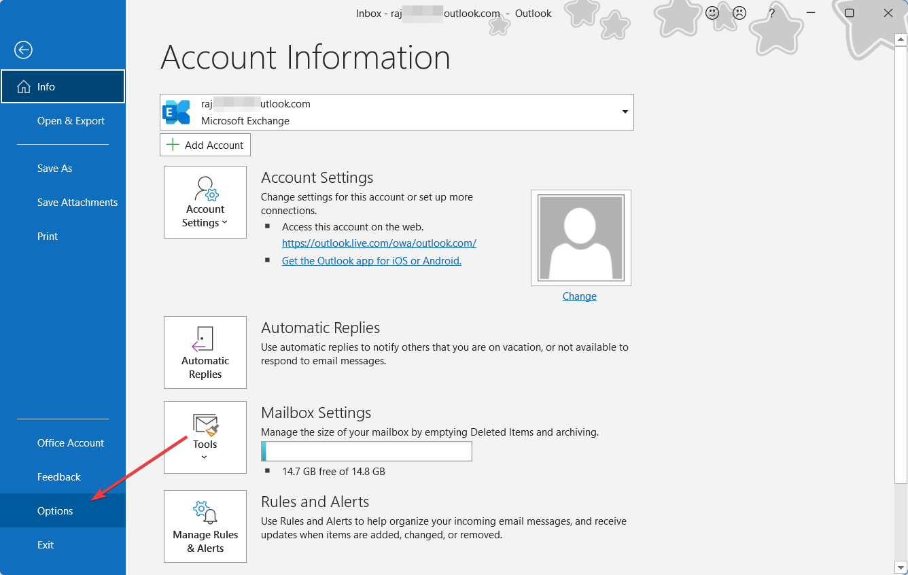
Task: Open Office Account in the sidebar
Action: (x=63, y=443)
